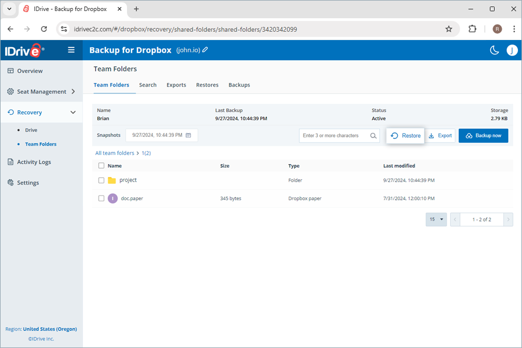This screenshot has width=522, height=348.
Task: Open the Search tab
Action: [148, 85]
